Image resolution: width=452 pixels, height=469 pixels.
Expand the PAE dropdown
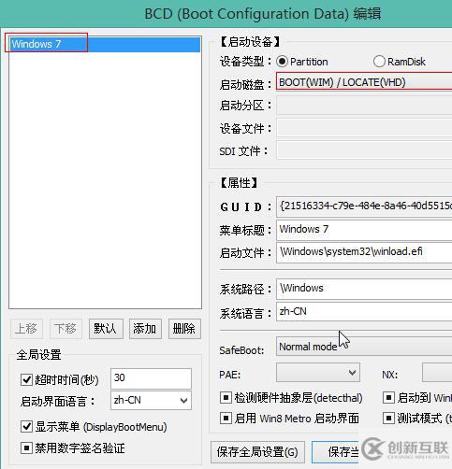point(318,372)
